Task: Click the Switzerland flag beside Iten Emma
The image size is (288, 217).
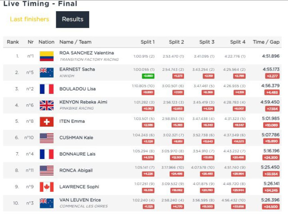Action: 47,122
